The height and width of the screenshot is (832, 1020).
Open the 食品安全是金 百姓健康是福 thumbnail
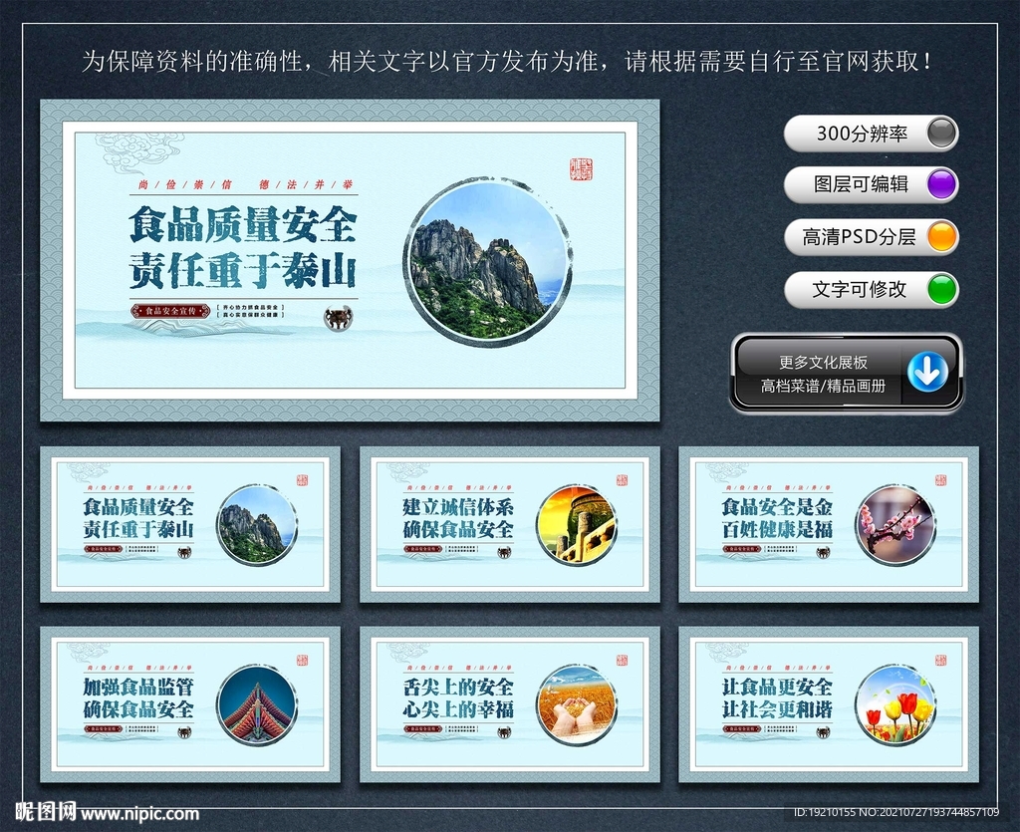(x=829, y=524)
